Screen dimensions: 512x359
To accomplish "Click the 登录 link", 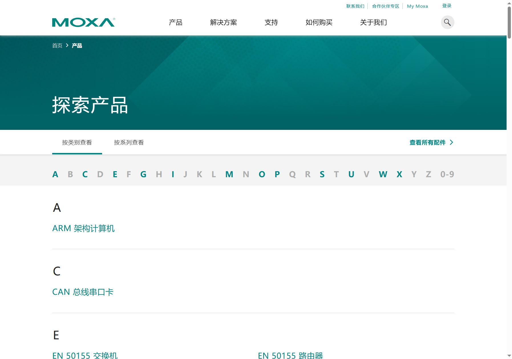I will coord(447,6).
